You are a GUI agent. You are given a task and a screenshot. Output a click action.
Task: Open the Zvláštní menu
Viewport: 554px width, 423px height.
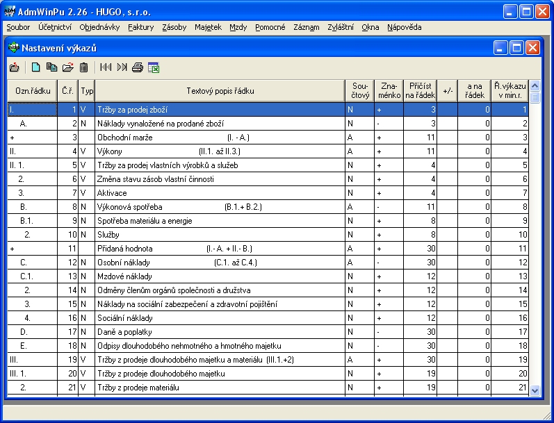point(340,27)
